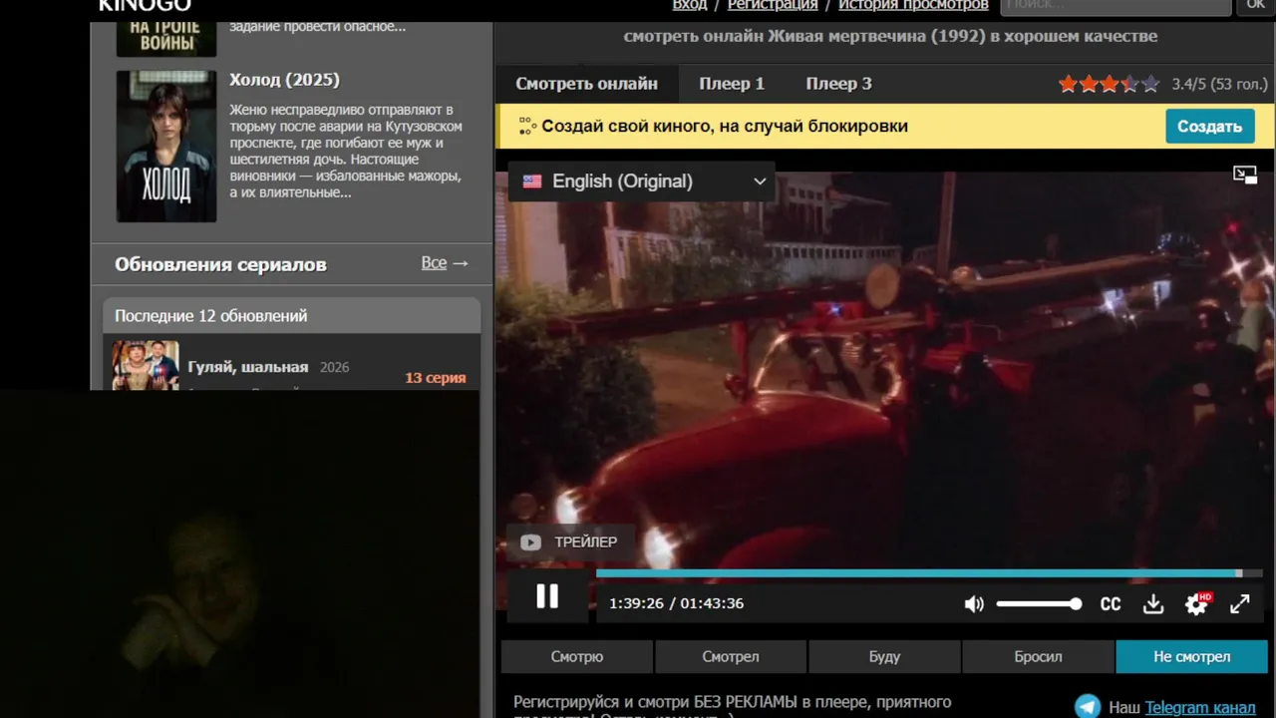Mute the player volume speaker icon
Viewport: 1276px width, 718px height.
coord(974,604)
